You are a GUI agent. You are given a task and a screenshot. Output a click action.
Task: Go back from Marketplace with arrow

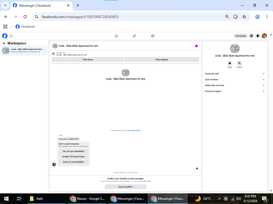tap(4, 44)
